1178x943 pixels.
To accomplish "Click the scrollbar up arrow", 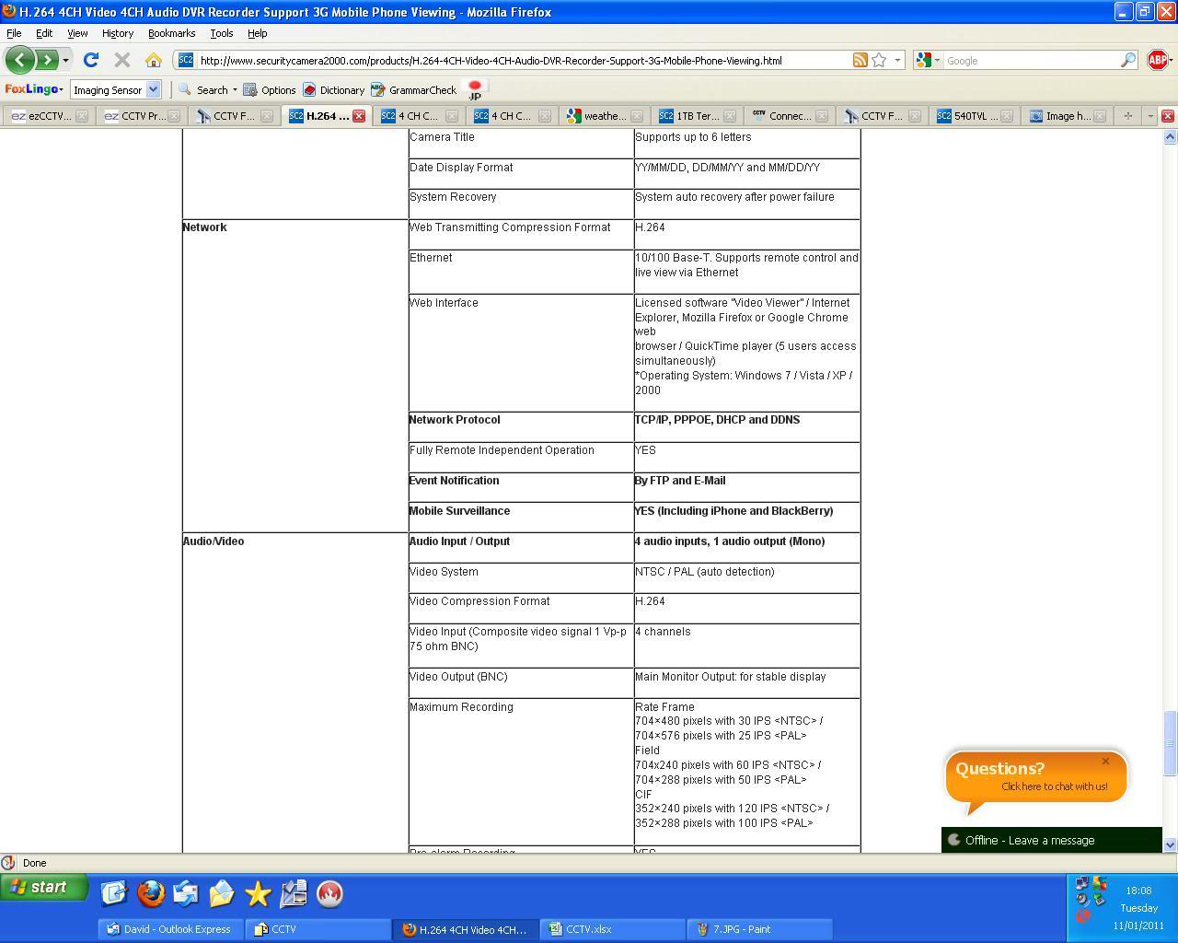I will [1170, 136].
